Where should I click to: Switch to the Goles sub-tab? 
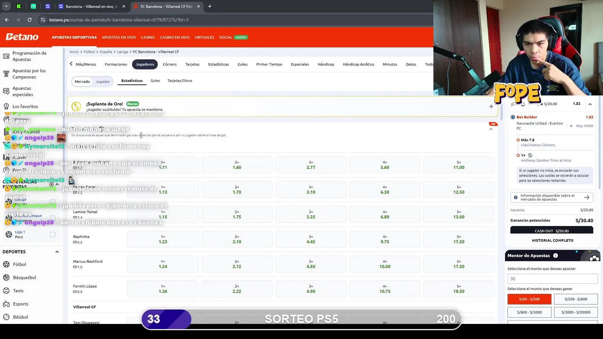point(155,81)
